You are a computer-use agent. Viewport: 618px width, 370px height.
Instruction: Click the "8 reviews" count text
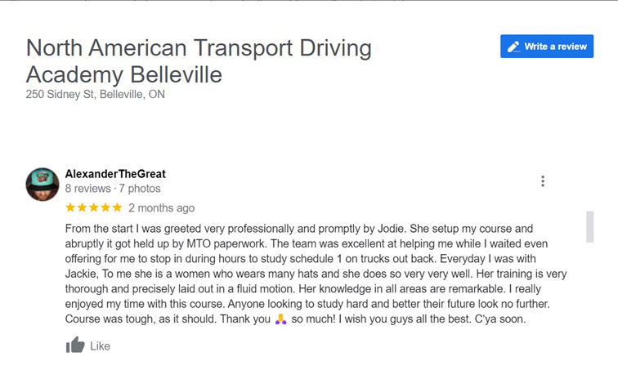pyautogui.click(x=87, y=189)
